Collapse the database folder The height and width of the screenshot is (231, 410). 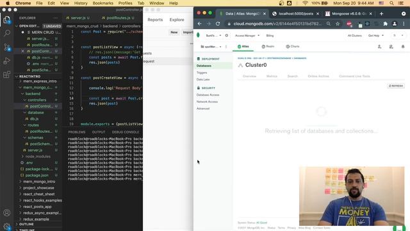tap(25, 113)
